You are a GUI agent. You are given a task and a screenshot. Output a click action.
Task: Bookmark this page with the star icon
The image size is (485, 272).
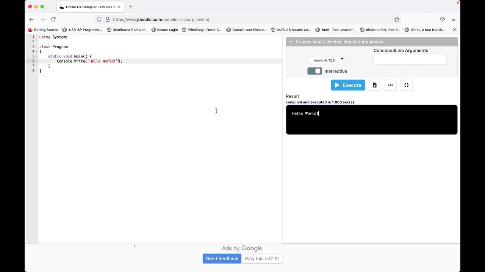(397, 19)
